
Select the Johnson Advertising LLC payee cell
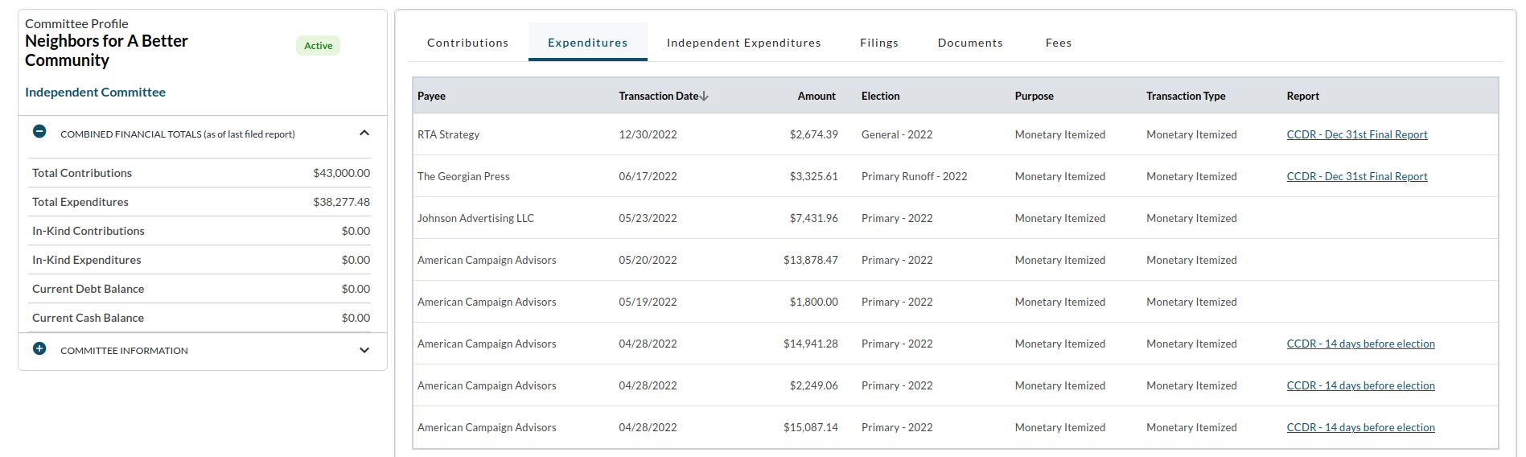pyautogui.click(x=475, y=218)
